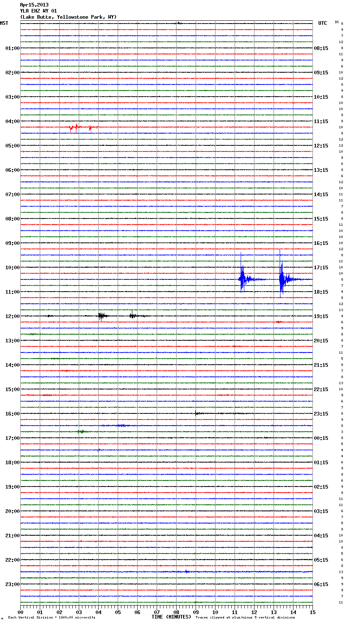Click the 03:15 UTC time label
345x623 pixels.
[x=321, y=511]
